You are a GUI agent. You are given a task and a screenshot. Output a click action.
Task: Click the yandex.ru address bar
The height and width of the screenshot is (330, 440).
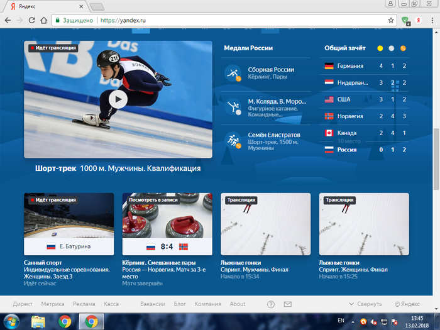point(220,20)
